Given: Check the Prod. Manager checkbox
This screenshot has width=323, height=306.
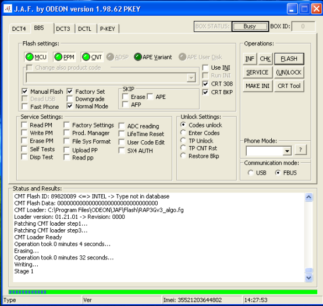Looking at the screenshot, I should click(x=66, y=133).
